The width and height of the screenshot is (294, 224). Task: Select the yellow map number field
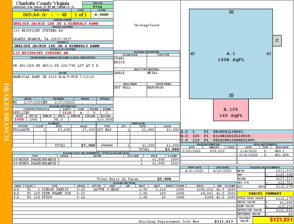click(x=42, y=15)
